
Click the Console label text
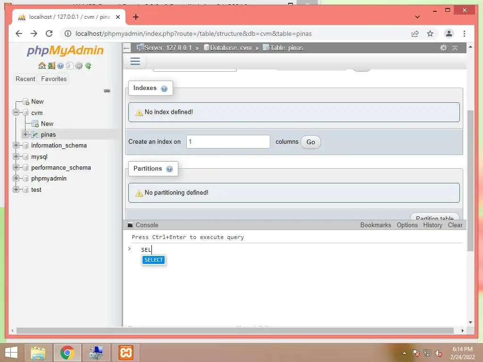[147, 225]
